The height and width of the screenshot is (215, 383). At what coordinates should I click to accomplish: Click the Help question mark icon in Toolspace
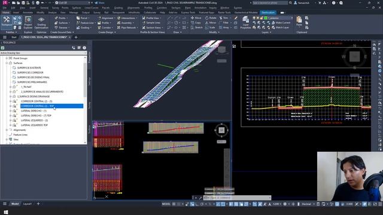(x=84, y=48)
